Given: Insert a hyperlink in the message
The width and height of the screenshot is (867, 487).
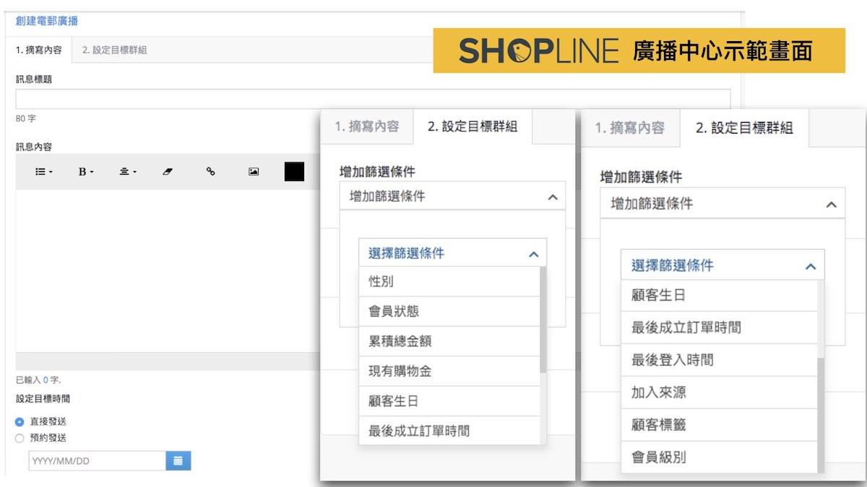Looking at the screenshot, I should pyautogui.click(x=211, y=172).
